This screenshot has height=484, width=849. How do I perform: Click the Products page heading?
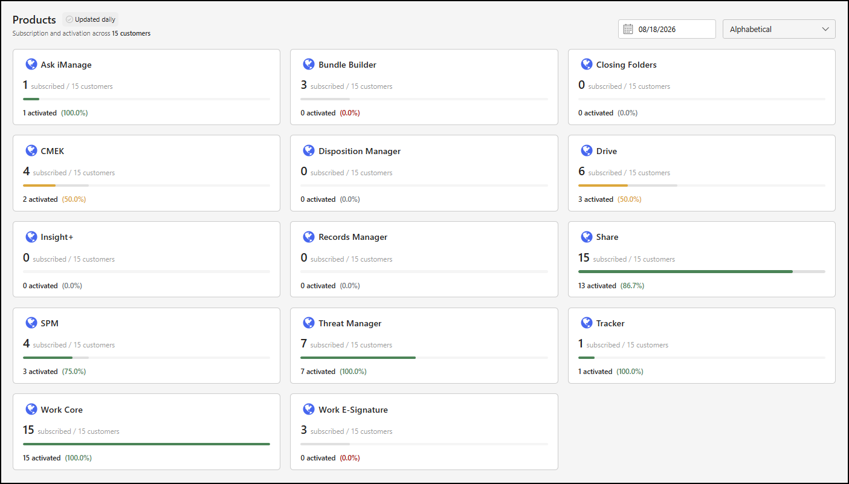(x=34, y=20)
